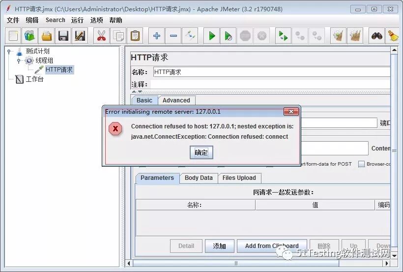Image resolution: width=403 pixels, height=272 pixels.
Task: Select HTTP请求 sampler in the tree
Action: [59, 70]
